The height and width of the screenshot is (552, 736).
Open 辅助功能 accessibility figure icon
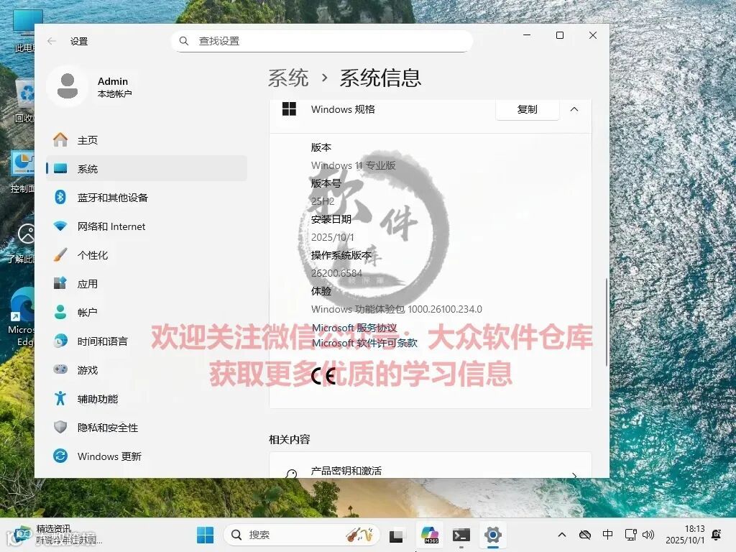coord(60,398)
